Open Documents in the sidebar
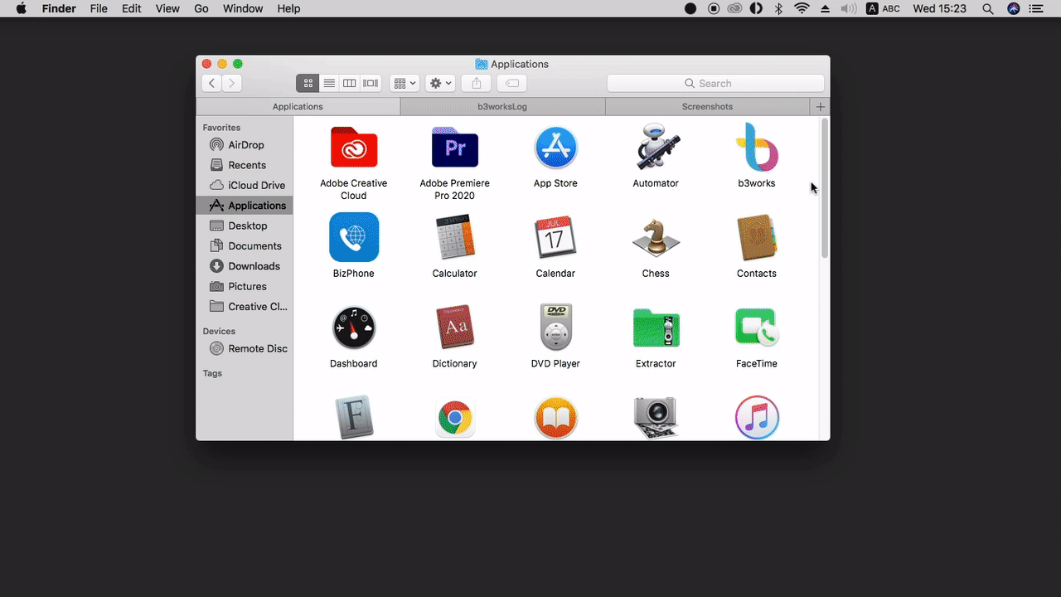1061x597 pixels. 245,245
